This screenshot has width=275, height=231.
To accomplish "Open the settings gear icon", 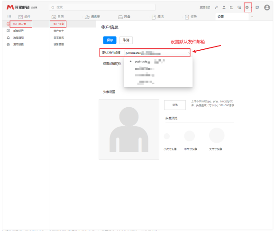I will (247, 8).
